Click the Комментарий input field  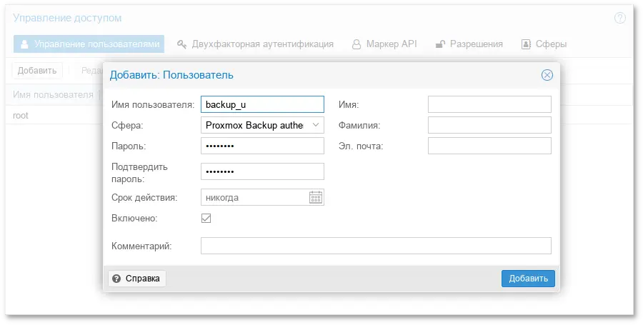376,246
